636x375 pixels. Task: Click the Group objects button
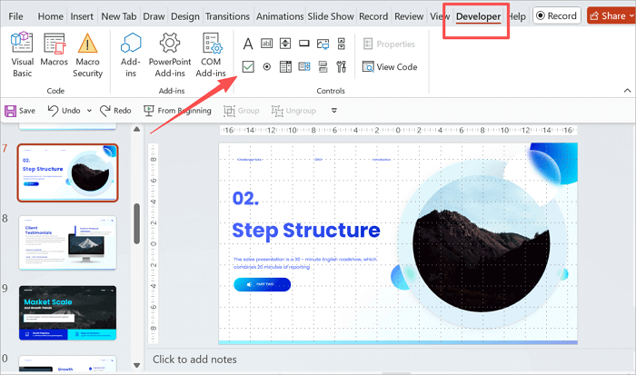pyautogui.click(x=242, y=111)
